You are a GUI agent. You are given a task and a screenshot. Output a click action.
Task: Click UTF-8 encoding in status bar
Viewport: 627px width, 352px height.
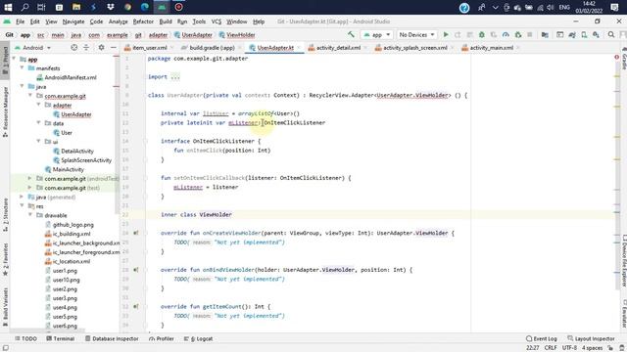(569, 348)
